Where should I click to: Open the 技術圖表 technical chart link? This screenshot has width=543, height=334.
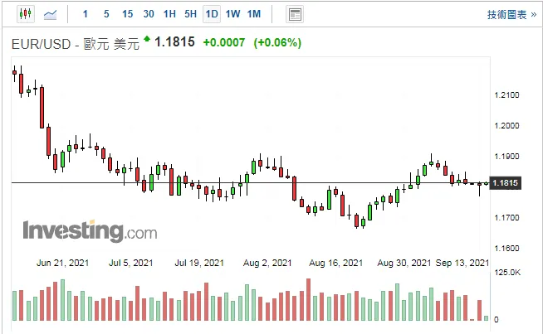coord(511,15)
